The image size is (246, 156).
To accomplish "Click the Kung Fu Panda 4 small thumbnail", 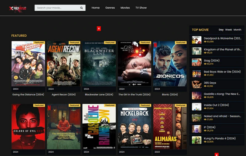I will [196, 140].
